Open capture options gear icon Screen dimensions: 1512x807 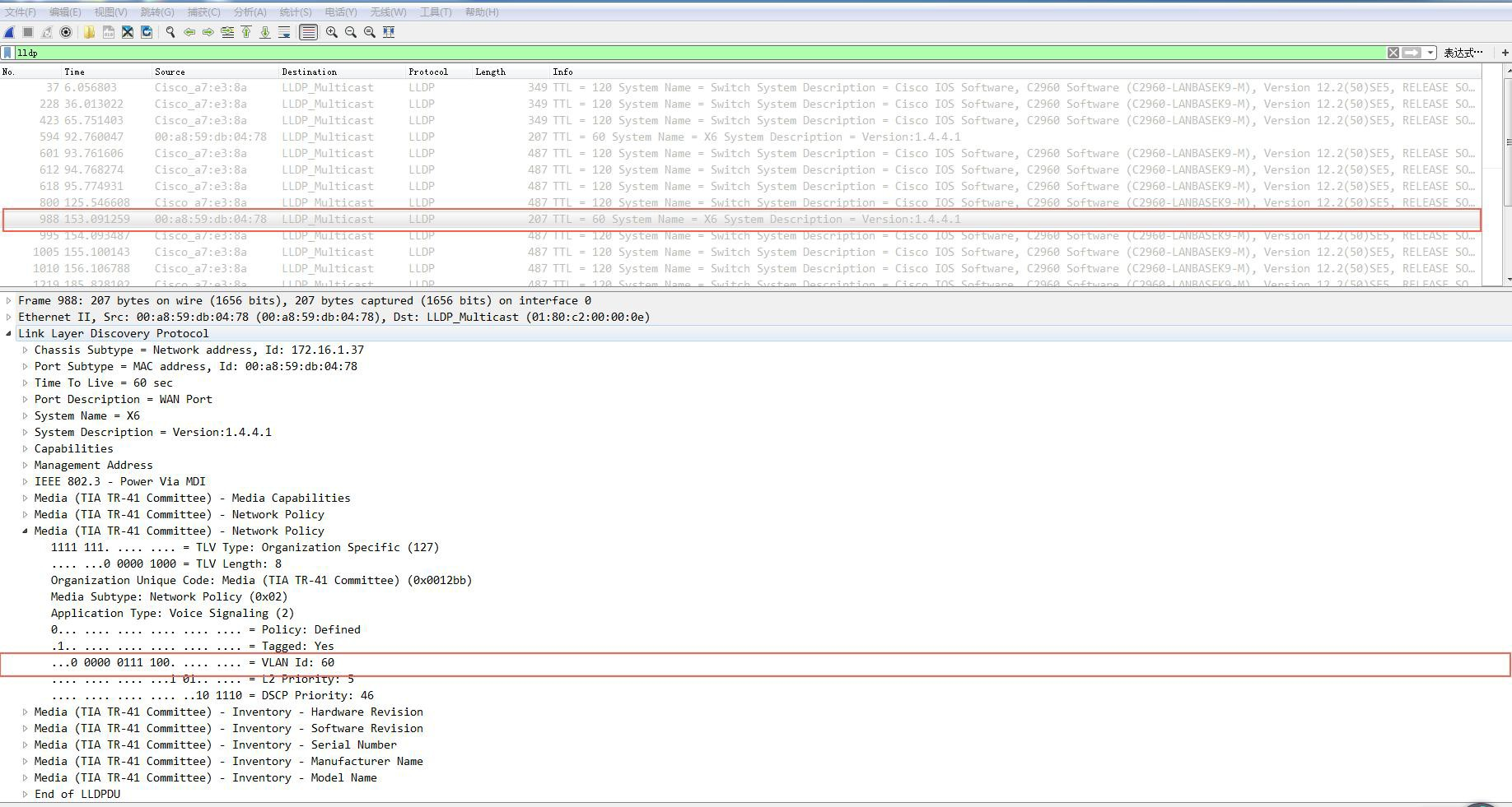point(66,32)
